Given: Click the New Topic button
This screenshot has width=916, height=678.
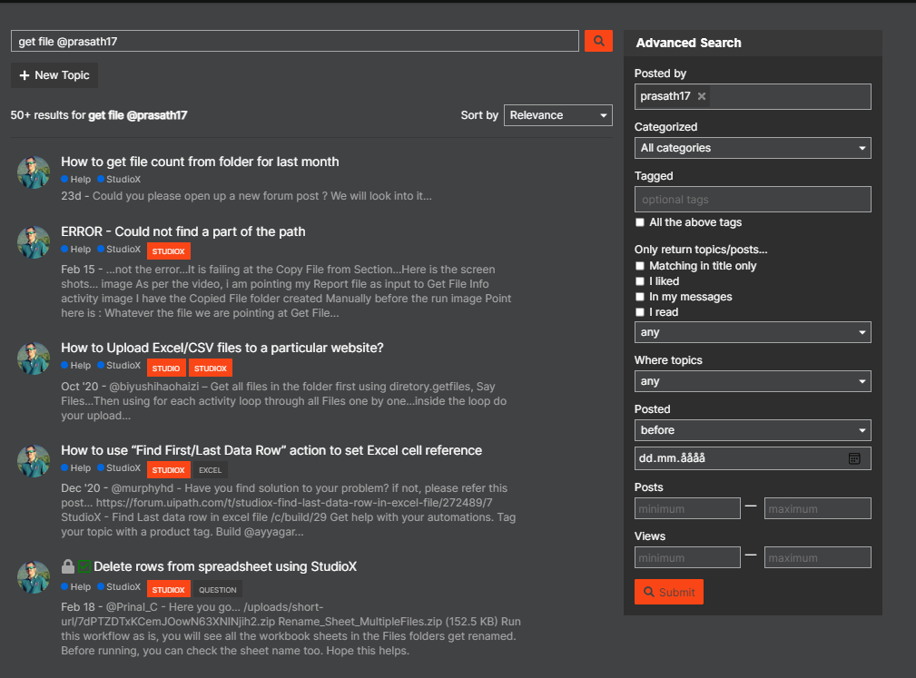Looking at the screenshot, I should pos(54,75).
